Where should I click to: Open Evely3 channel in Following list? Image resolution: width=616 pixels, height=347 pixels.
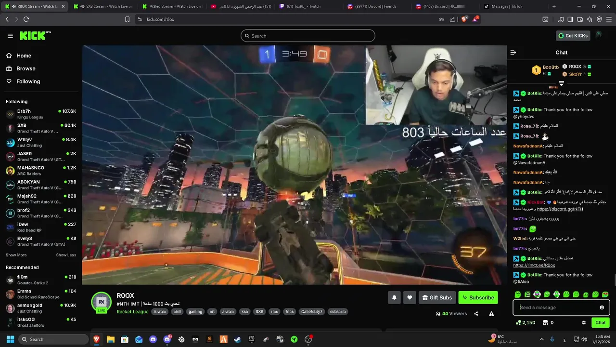coord(40,241)
